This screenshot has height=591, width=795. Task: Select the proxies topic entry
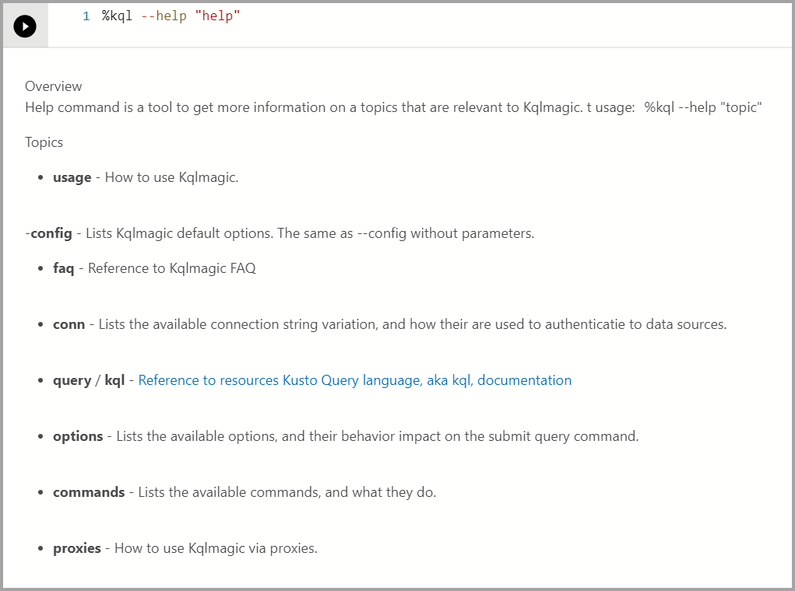76,548
